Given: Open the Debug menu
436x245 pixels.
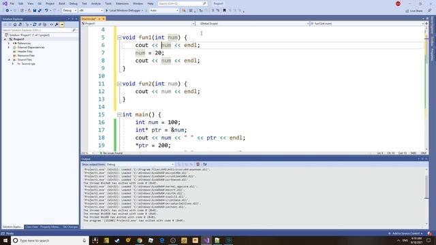Looking at the screenshot, I should coord(74,3).
